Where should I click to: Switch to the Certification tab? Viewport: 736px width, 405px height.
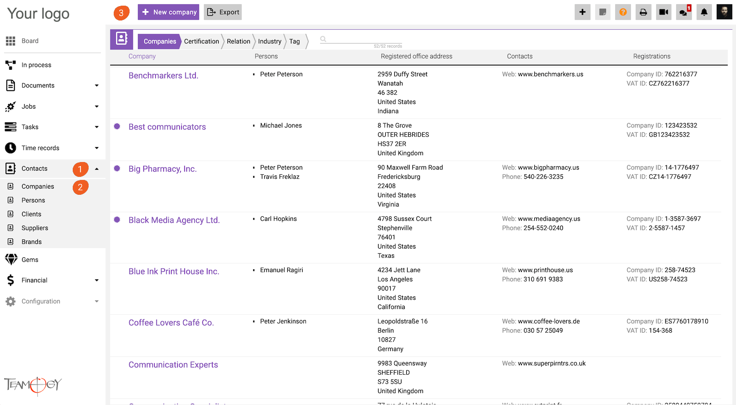coord(201,42)
